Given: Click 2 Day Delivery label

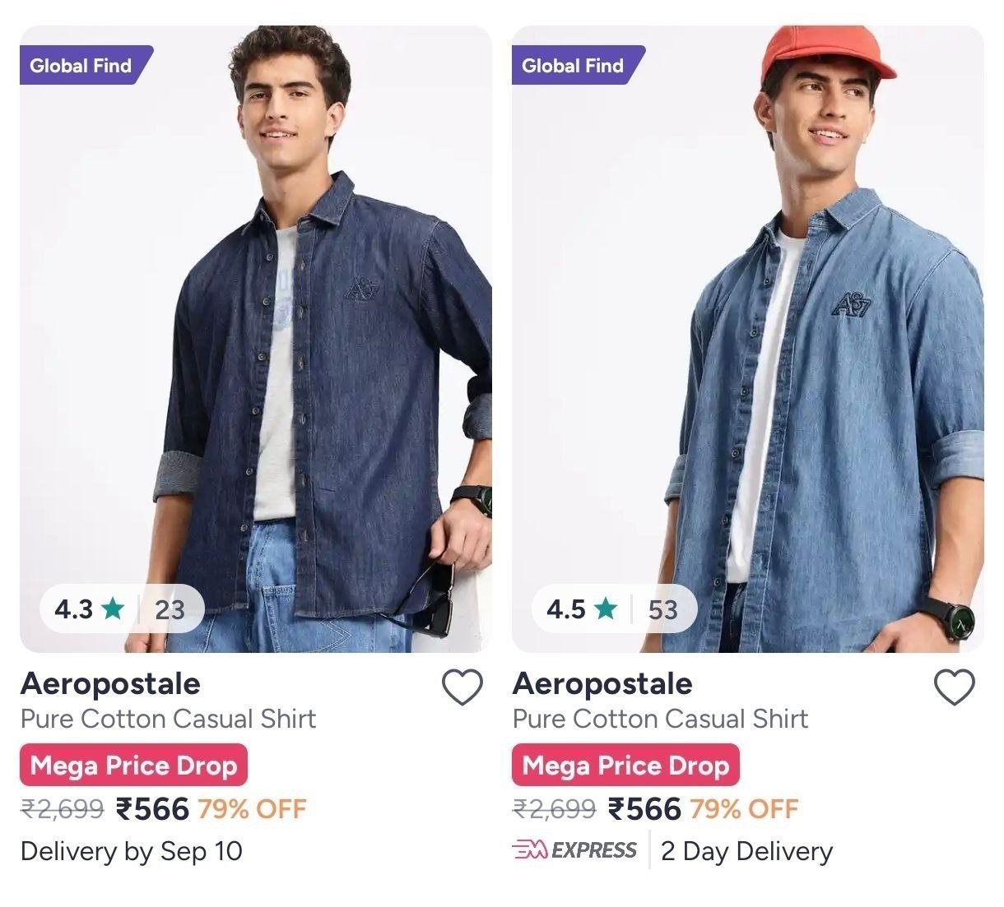Looking at the screenshot, I should pos(746,851).
